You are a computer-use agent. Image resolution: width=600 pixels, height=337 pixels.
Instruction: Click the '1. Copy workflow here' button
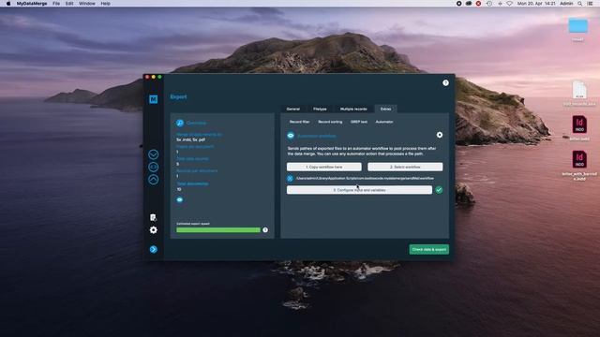coord(324,167)
